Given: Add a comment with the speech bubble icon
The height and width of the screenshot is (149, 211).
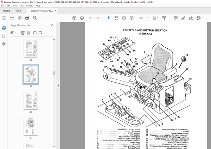Looking at the screenshot, I should 175,18.
